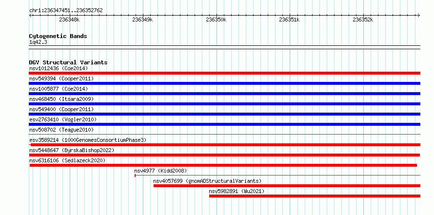Click the right arrow end of ruler

(418, 15)
